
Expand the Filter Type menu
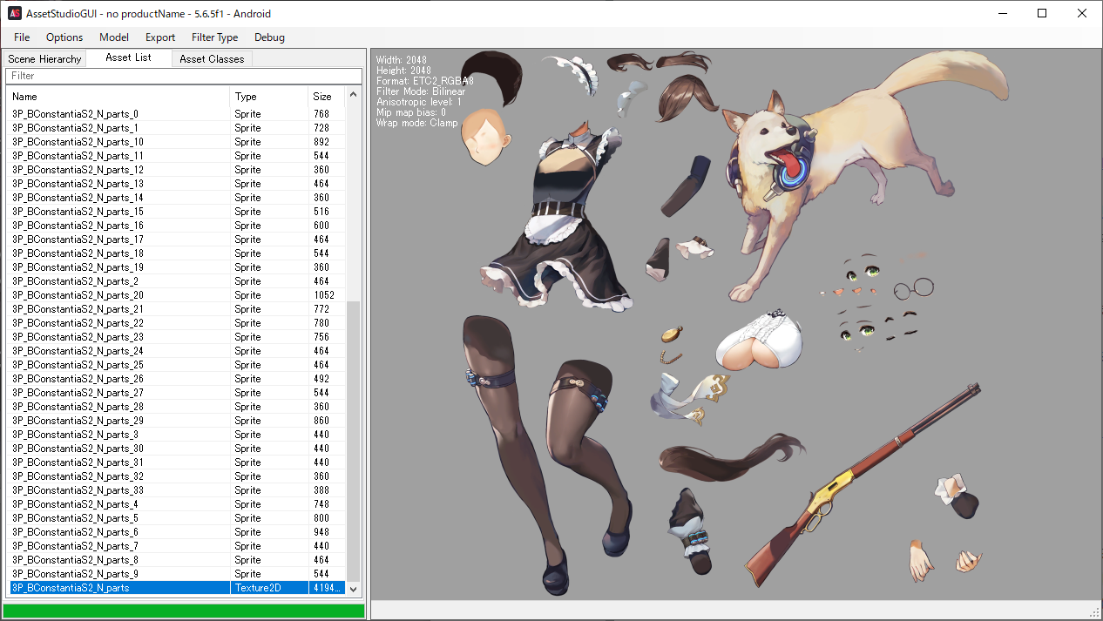(x=214, y=37)
